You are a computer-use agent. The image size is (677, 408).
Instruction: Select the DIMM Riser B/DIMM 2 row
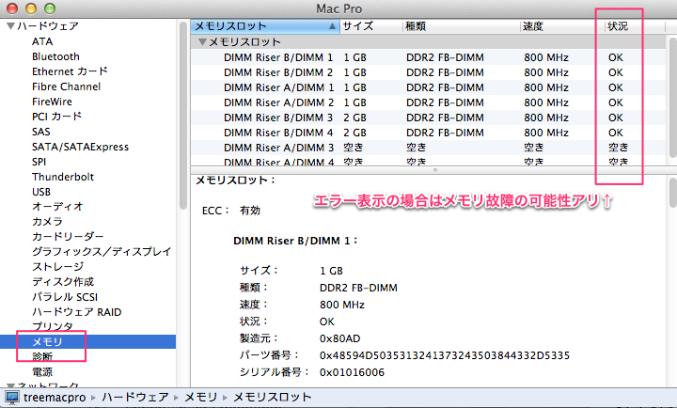pyautogui.click(x=429, y=72)
